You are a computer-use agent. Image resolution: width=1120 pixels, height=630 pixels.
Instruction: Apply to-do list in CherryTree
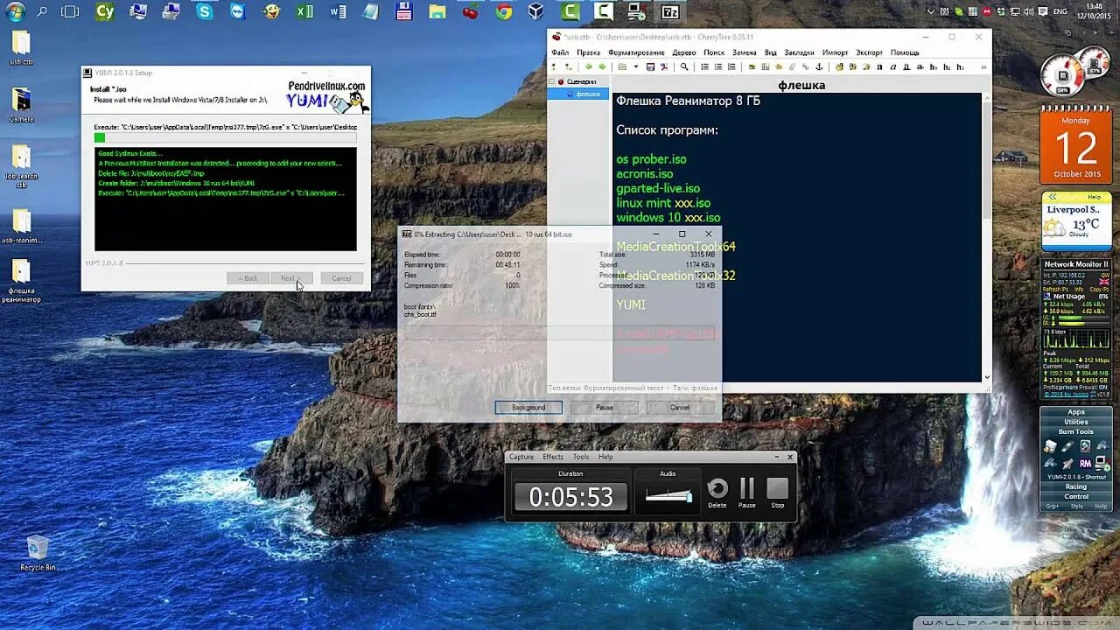731,66
